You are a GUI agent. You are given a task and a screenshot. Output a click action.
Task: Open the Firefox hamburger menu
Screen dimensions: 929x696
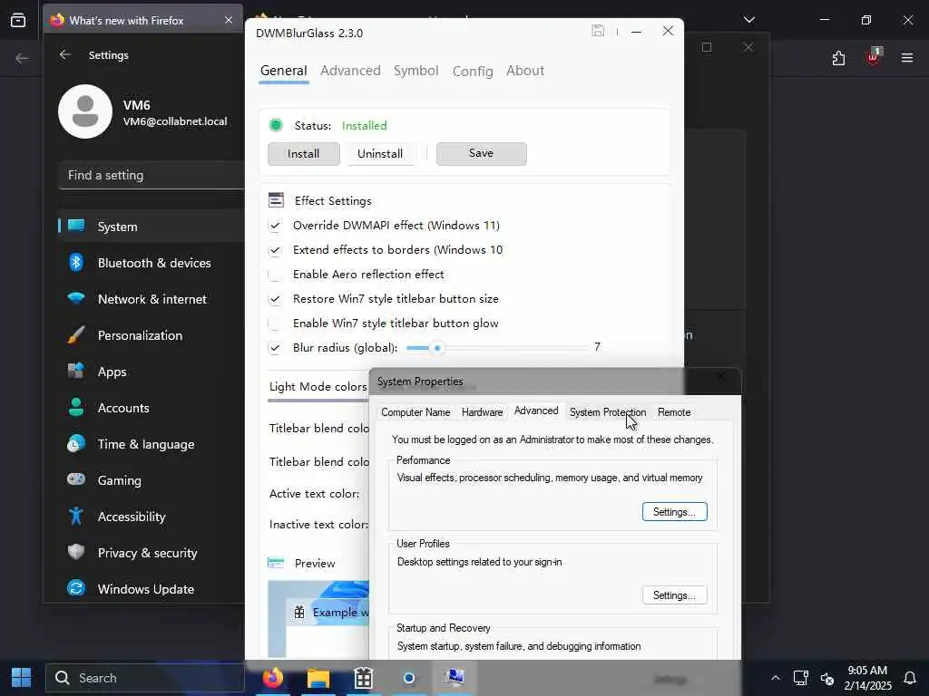pyautogui.click(x=907, y=58)
